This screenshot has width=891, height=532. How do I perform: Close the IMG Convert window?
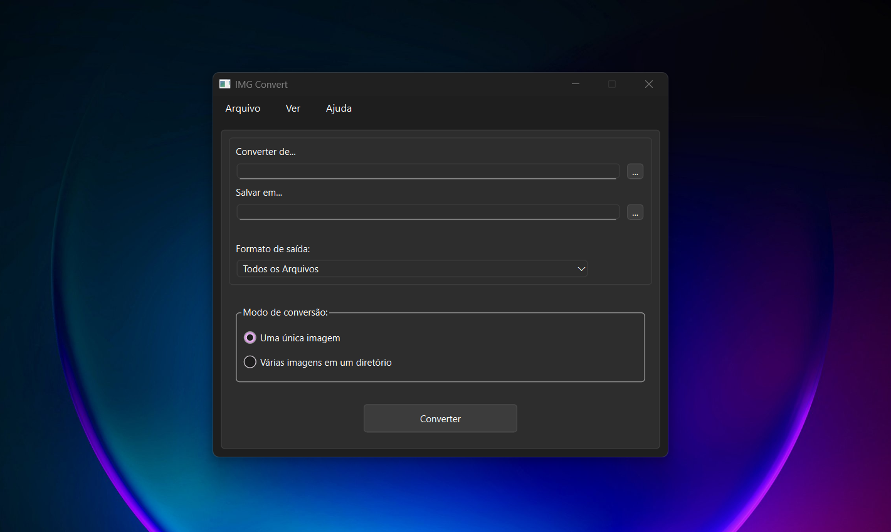coord(649,84)
